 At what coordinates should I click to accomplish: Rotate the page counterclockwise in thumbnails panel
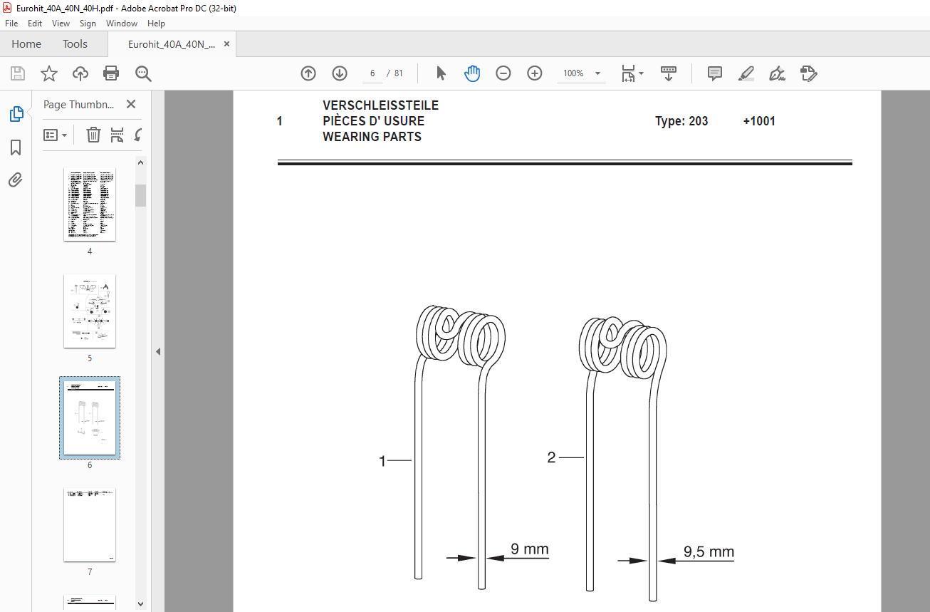[137, 135]
